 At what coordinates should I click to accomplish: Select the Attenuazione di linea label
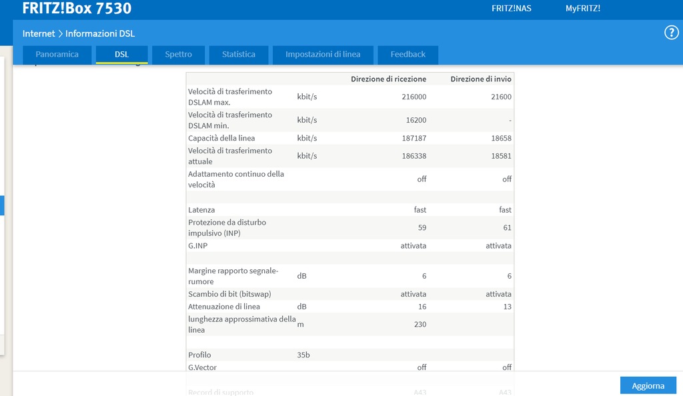point(224,307)
